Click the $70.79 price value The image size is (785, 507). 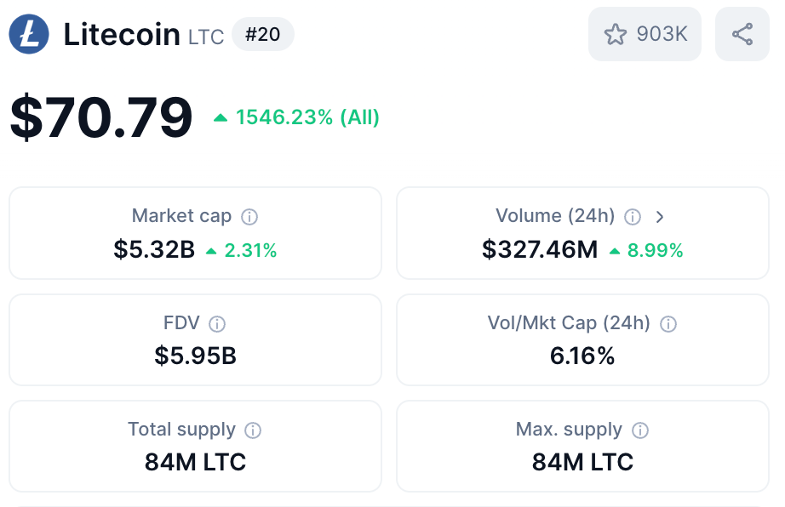coord(101,117)
